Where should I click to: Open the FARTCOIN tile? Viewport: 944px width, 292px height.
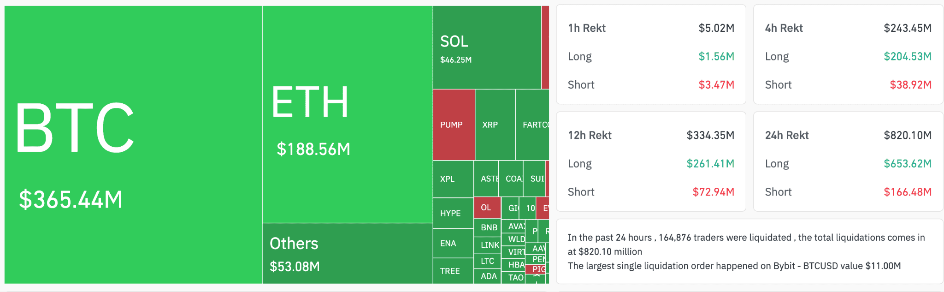(x=532, y=125)
